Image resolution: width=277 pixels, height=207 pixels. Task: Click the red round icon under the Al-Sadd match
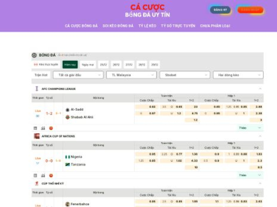pyautogui.click(x=51, y=128)
